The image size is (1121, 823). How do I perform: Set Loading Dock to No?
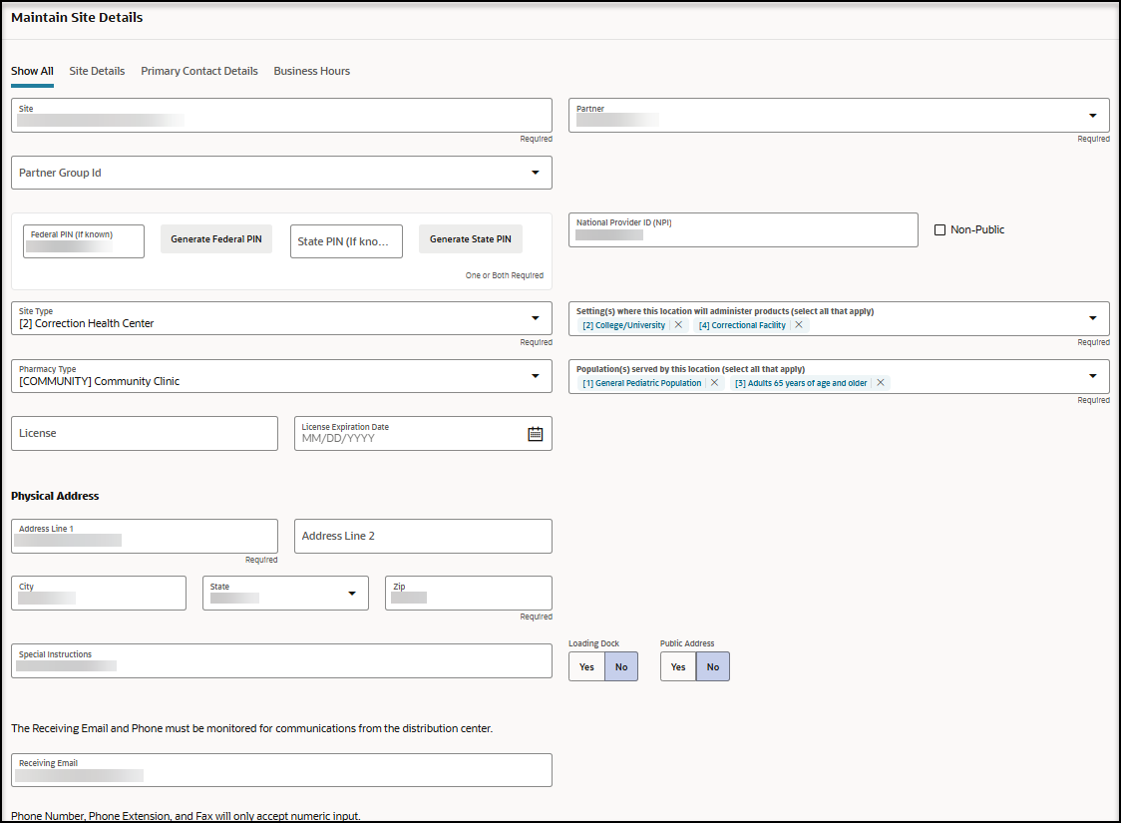click(x=621, y=666)
